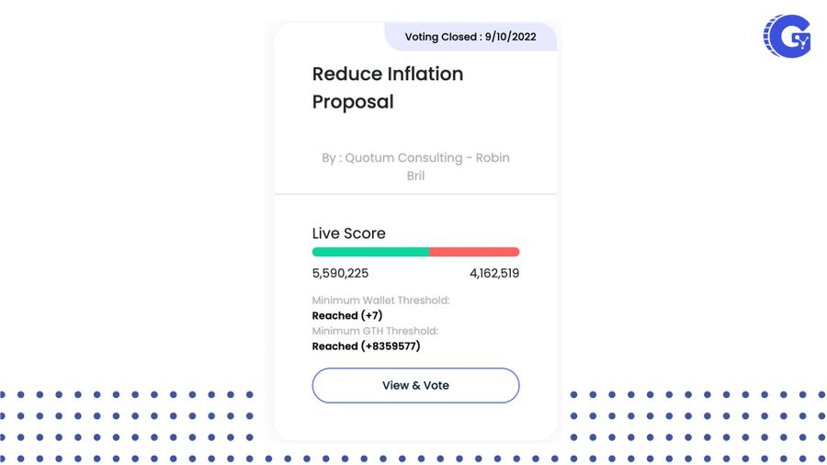Select the Live Score heading
827x465 pixels.
pyautogui.click(x=348, y=233)
